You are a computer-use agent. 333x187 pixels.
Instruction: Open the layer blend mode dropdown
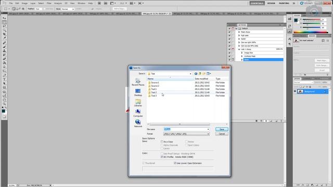point(303,82)
